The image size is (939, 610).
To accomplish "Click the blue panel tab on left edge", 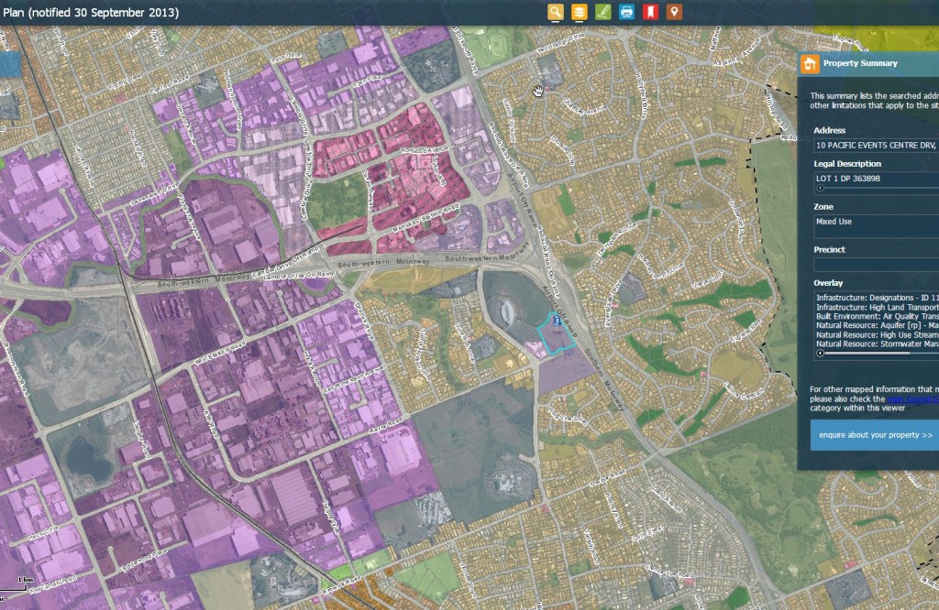I will click(9, 64).
